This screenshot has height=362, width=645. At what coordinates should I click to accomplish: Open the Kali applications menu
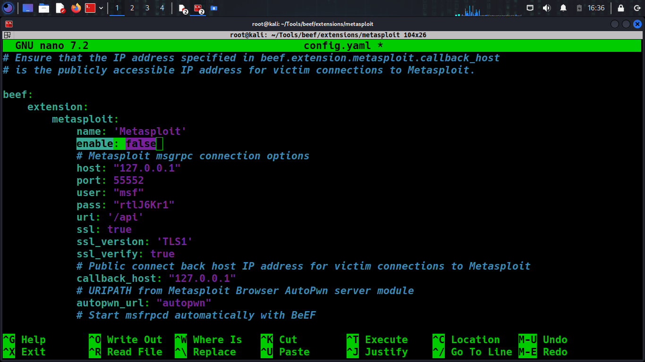coord(8,8)
